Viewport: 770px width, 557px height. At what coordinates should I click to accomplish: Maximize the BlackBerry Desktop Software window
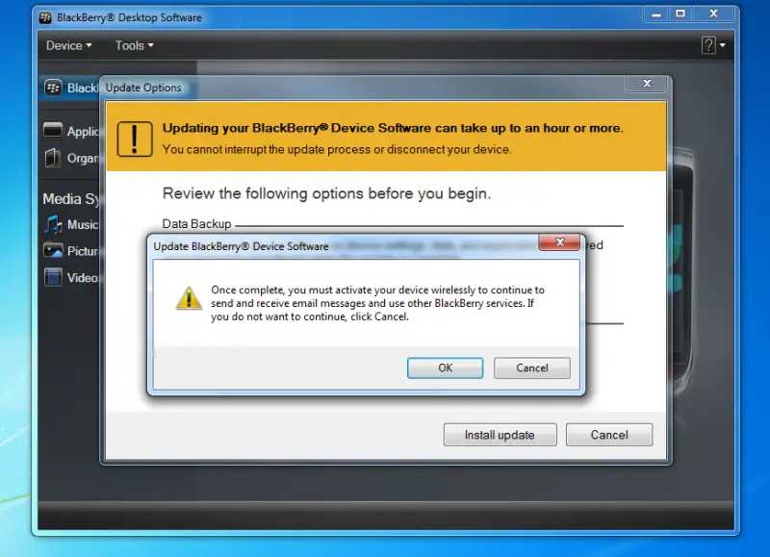coord(680,14)
